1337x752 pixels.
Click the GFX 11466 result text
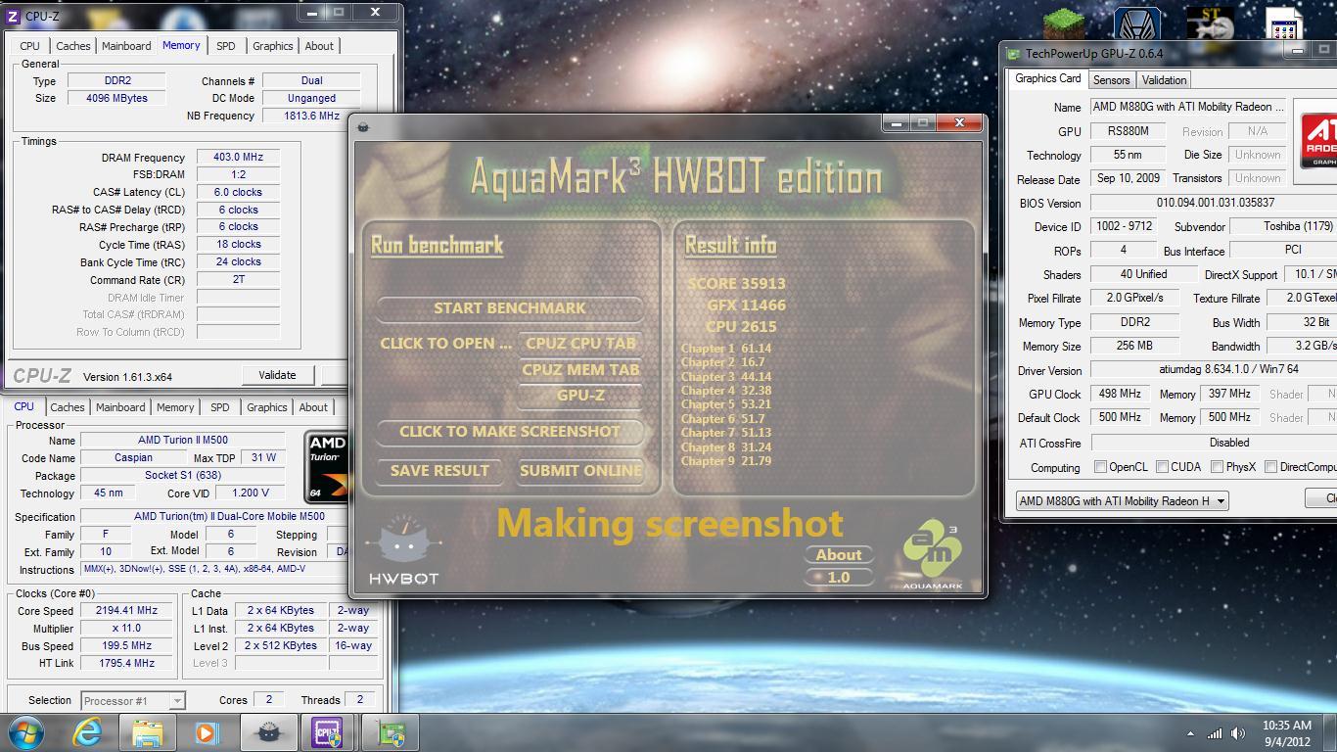pos(747,305)
